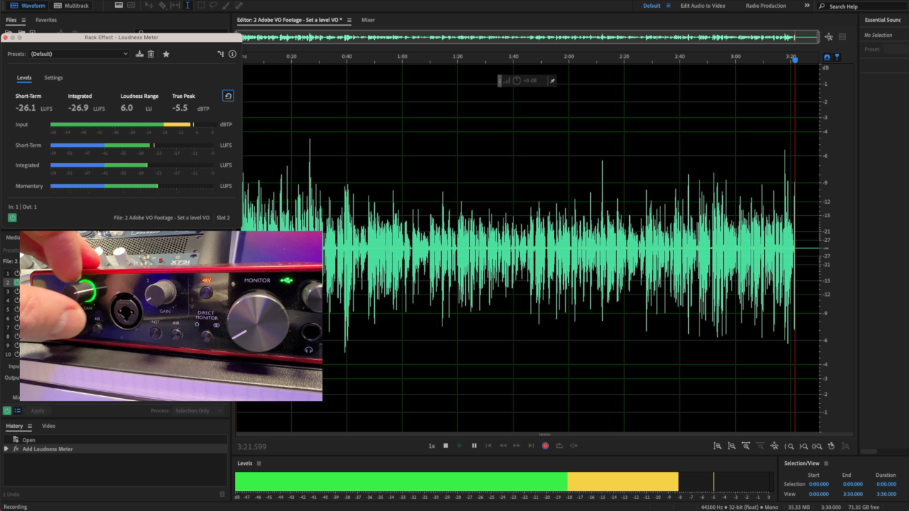Open the Presets dropdown in Loudness Meter
The height and width of the screenshot is (511, 909).
coord(78,54)
